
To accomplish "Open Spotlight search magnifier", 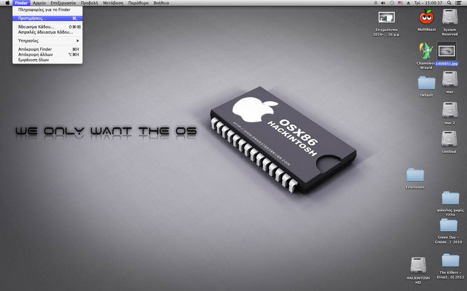I will coord(449,3).
